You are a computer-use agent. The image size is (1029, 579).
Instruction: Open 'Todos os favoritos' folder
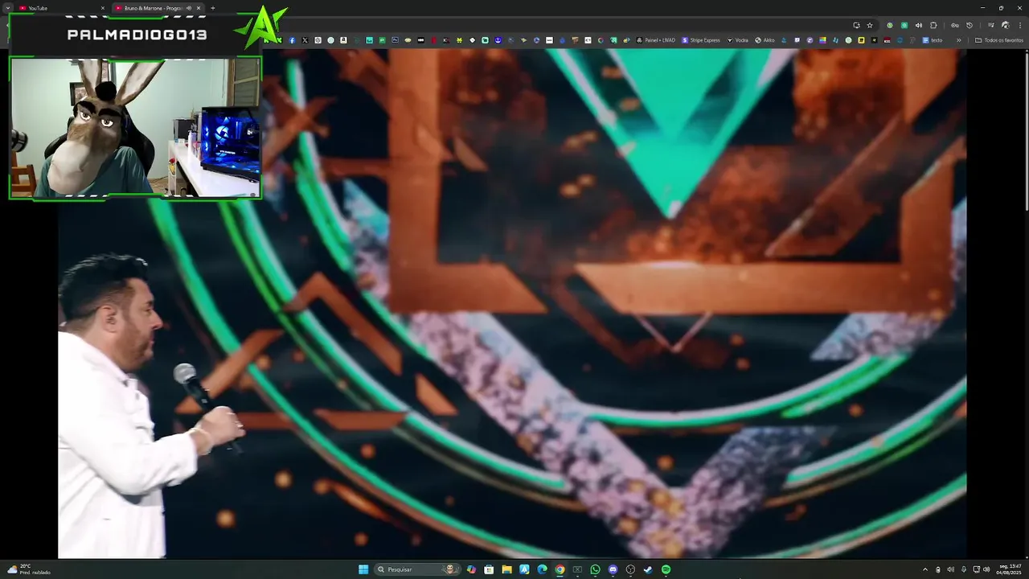tap(999, 40)
